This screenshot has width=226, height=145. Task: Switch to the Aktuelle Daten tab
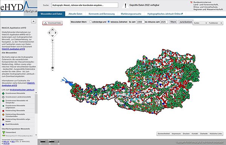(75, 14)
